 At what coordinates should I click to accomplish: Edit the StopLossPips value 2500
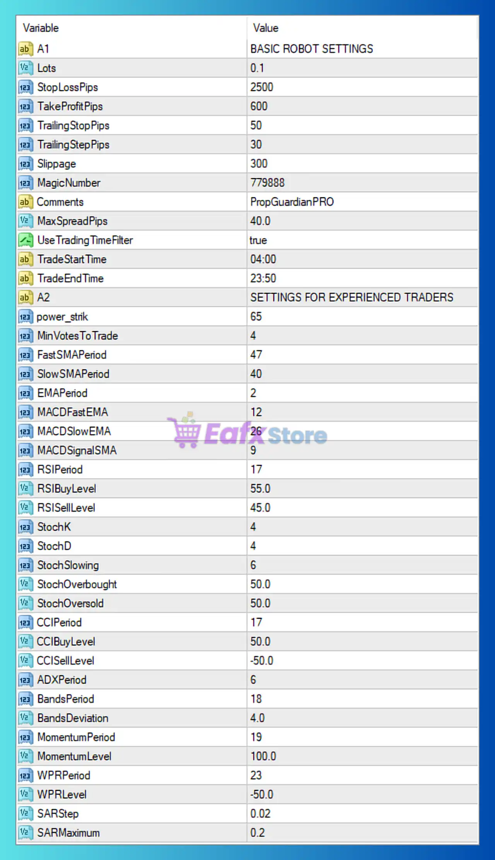262,87
